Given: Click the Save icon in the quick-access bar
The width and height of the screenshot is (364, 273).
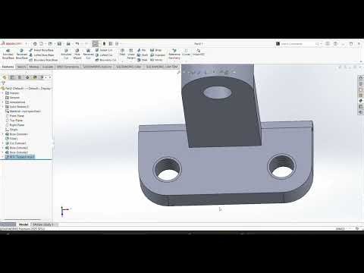Looking at the screenshot, I should [x=59, y=44].
